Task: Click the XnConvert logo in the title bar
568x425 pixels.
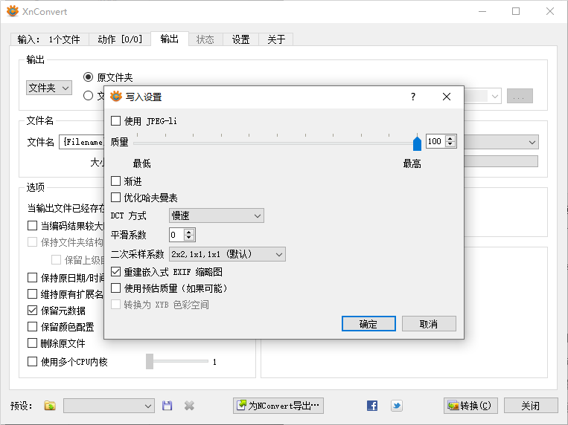Action: click(13, 11)
